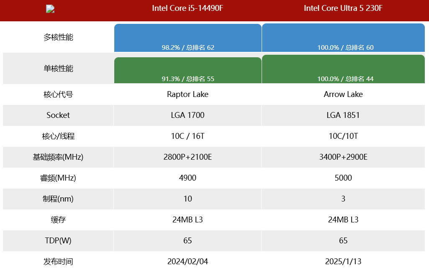The height and width of the screenshot is (268, 429).
Task: Click the blue bar showing 98.2% multi-core
Action: [x=188, y=38]
